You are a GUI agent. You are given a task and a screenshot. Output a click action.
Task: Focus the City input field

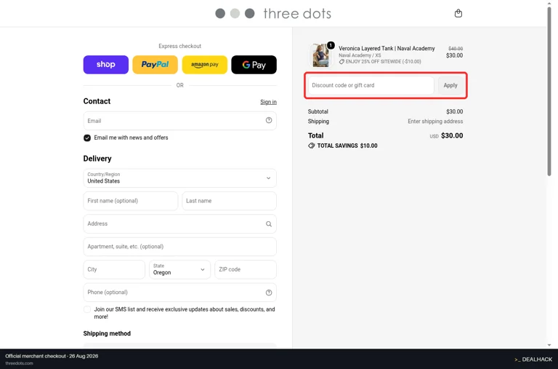pyautogui.click(x=114, y=269)
